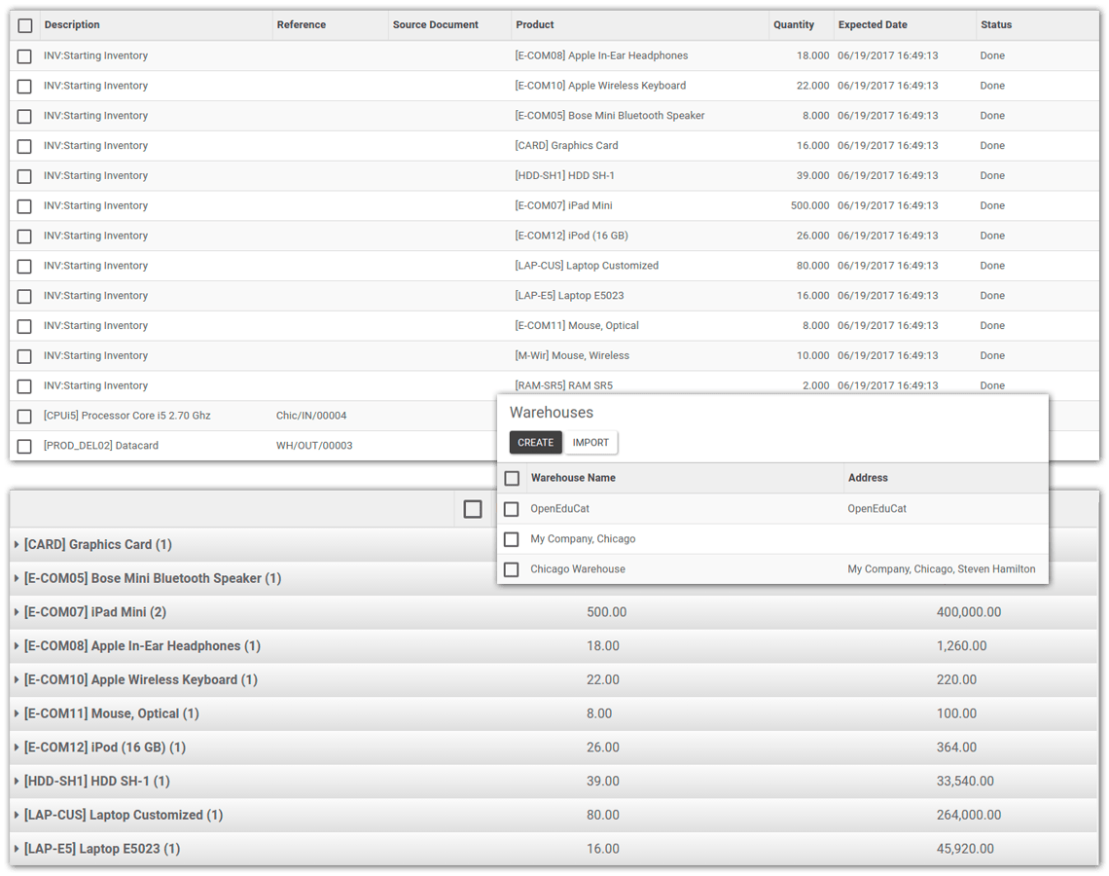This screenshot has width=1109, height=876.
Task: Expand the [HDD-SH1] HDD SH-1 group
Action: [x=17, y=781]
